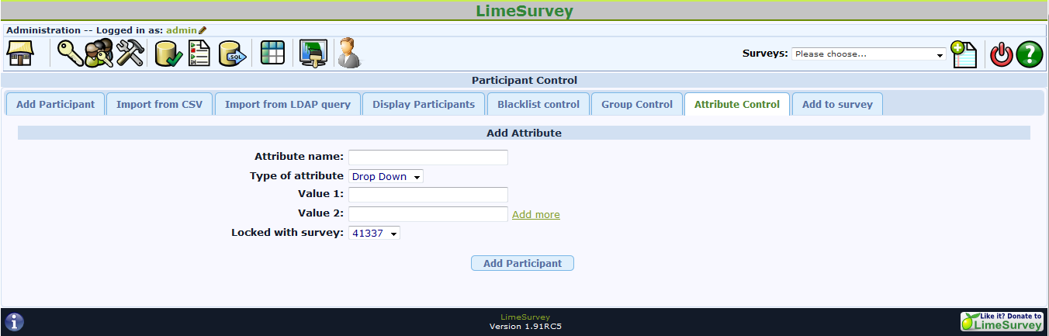Open the grid table icon in toolbar

tap(272, 53)
